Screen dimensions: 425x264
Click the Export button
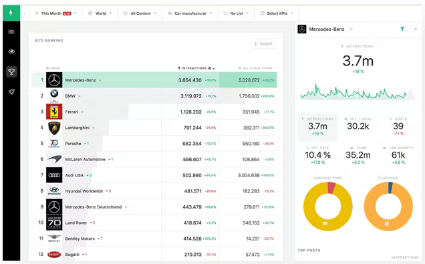point(263,43)
